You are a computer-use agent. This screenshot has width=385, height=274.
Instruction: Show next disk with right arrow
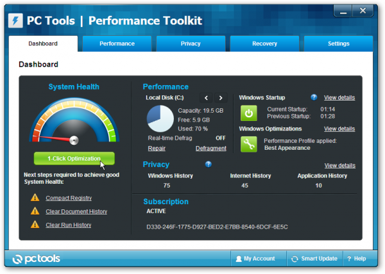221,98
